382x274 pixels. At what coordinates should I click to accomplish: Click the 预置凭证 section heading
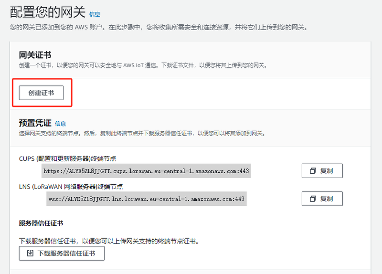pyautogui.click(x=35, y=123)
